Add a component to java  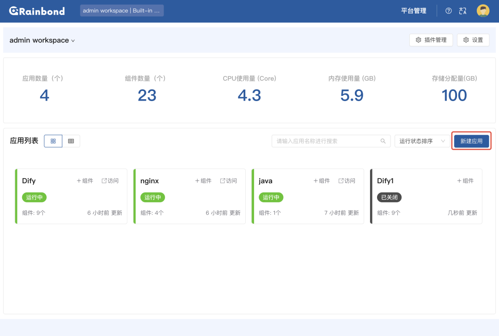pyautogui.click(x=322, y=181)
